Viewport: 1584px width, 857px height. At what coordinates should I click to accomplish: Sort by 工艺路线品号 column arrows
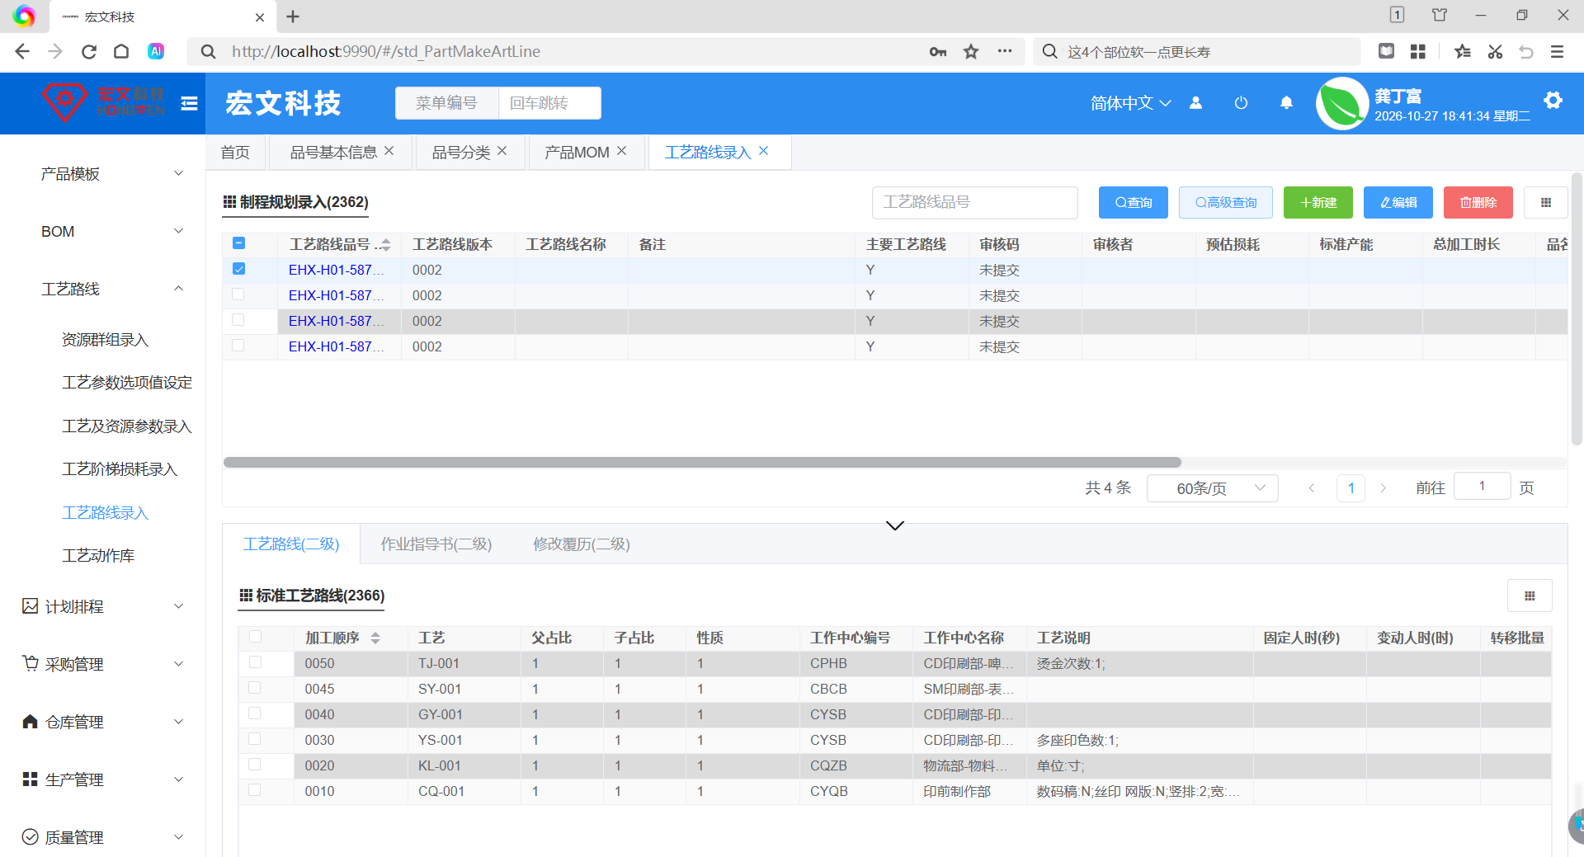pyautogui.click(x=385, y=245)
